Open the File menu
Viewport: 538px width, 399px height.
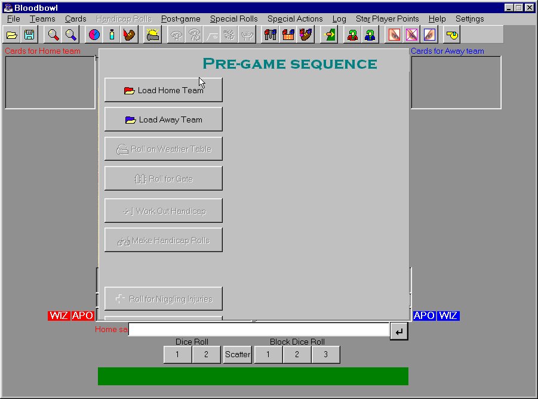pos(13,19)
